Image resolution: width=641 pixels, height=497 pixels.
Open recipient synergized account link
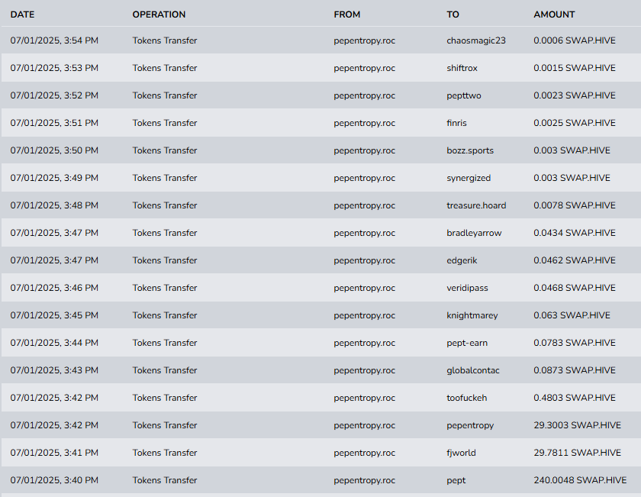click(x=469, y=178)
